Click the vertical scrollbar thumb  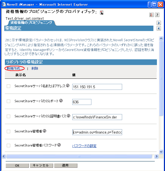click(x=161, y=78)
